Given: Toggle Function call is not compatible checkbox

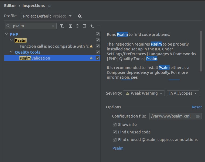Looking at the screenshot, I should [98, 46].
